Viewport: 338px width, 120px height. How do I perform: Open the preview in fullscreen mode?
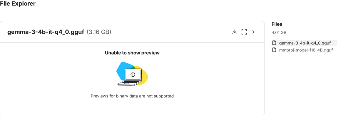click(244, 32)
